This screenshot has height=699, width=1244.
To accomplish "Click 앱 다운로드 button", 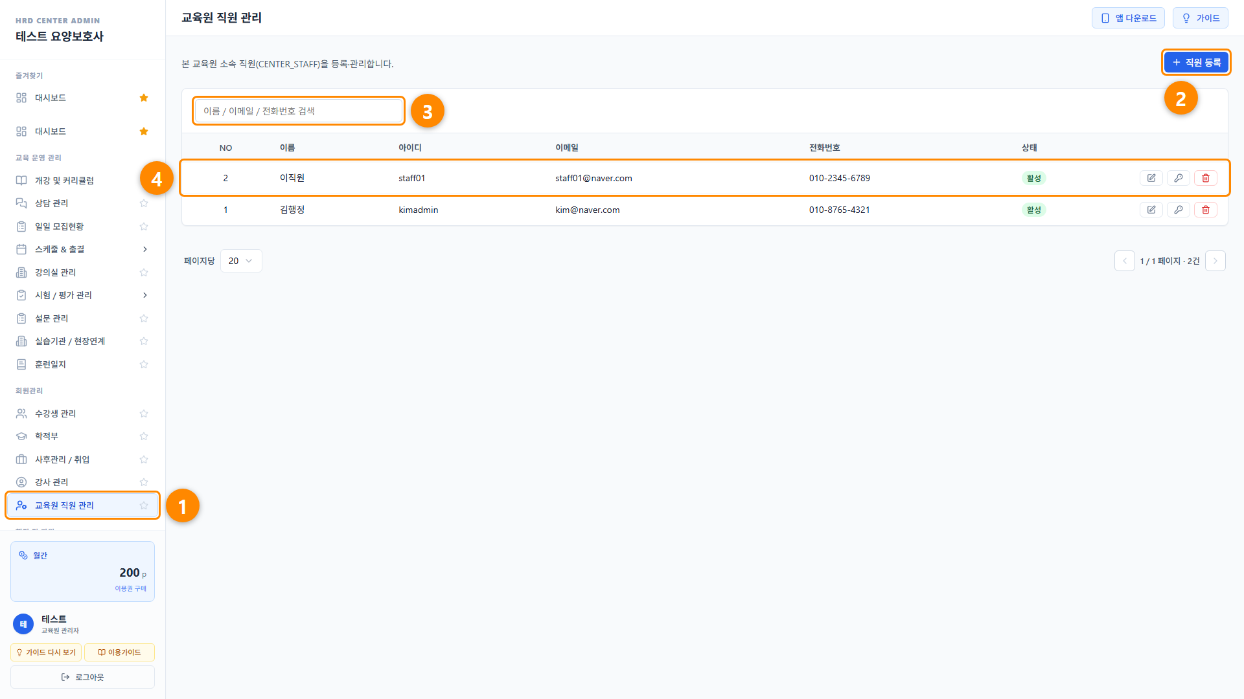I will pyautogui.click(x=1128, y=18).
